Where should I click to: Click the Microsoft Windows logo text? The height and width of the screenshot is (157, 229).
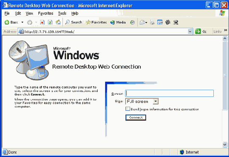coord(76,53)
